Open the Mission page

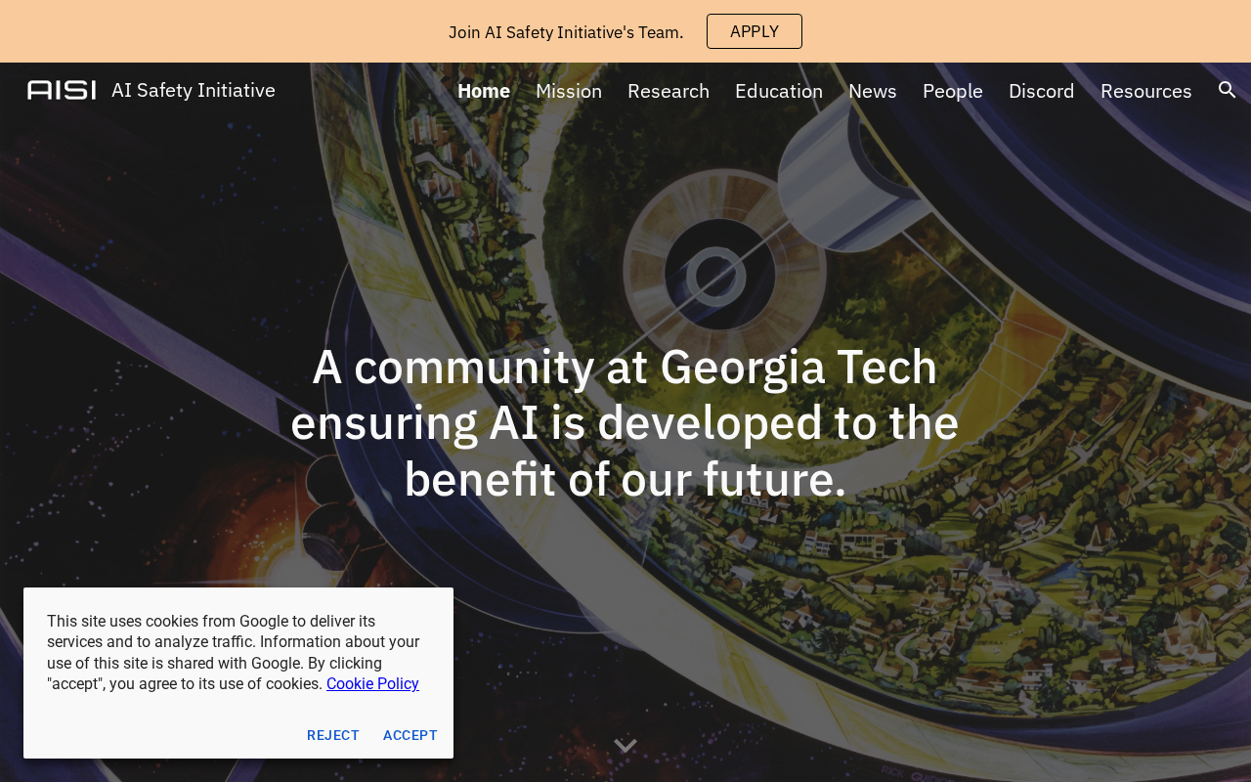569,91
